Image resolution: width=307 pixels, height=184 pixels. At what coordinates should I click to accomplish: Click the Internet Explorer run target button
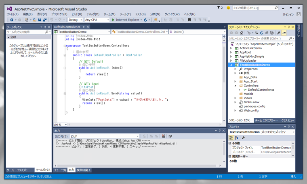coord(127,20)
